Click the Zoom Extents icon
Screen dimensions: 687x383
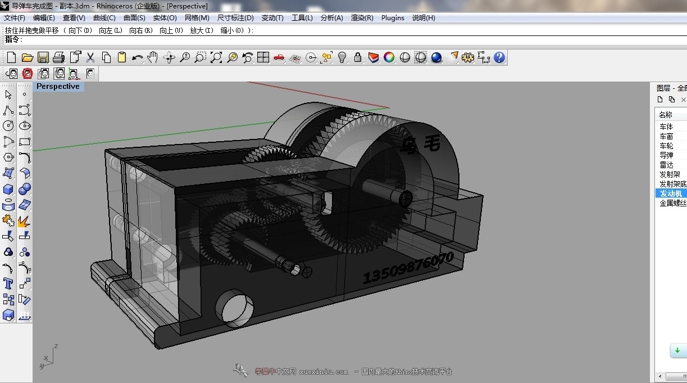pos(216,57)
